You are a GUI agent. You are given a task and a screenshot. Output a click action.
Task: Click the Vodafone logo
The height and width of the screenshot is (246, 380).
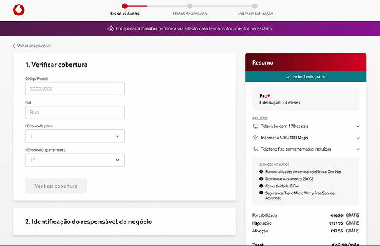coord(18,10)
